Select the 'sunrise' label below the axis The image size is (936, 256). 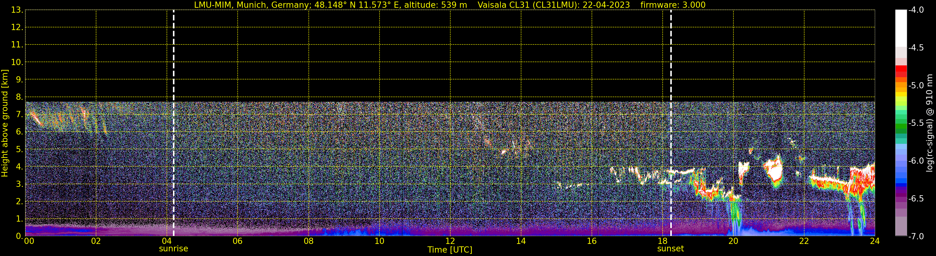pos(174,249)
